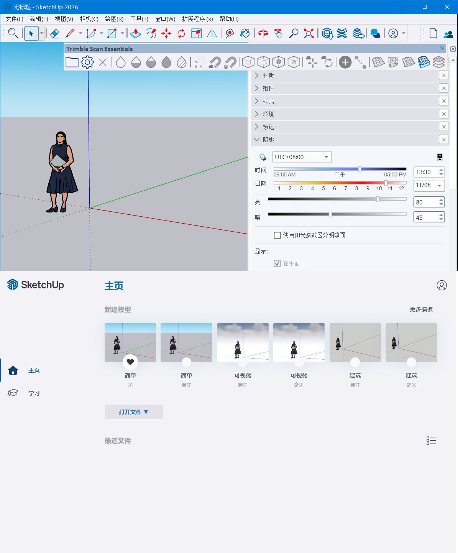The height and width of the screenshot is (553, 458).
Task: Open the 相机(C) menu
Action: click(x=89, y=19)
